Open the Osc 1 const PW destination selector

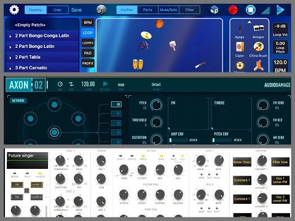pos(280,180)
